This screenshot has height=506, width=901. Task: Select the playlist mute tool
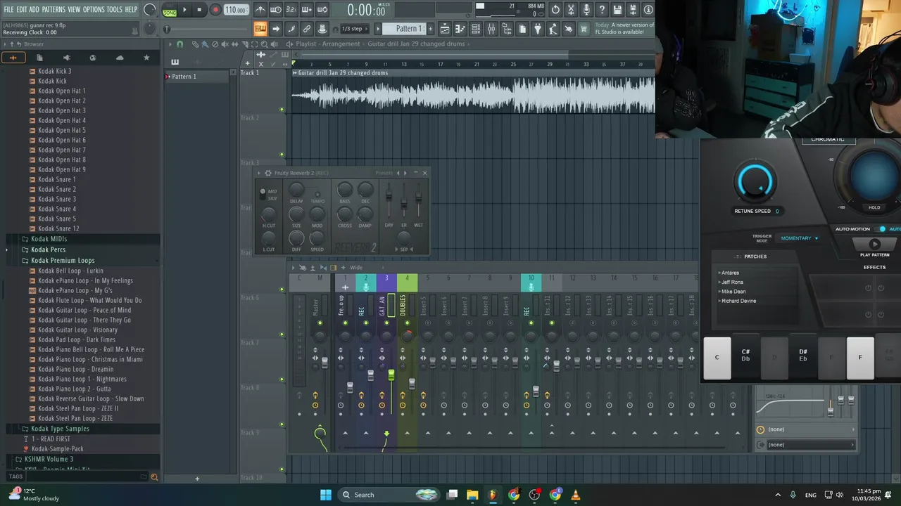click(x=225, y=44)
